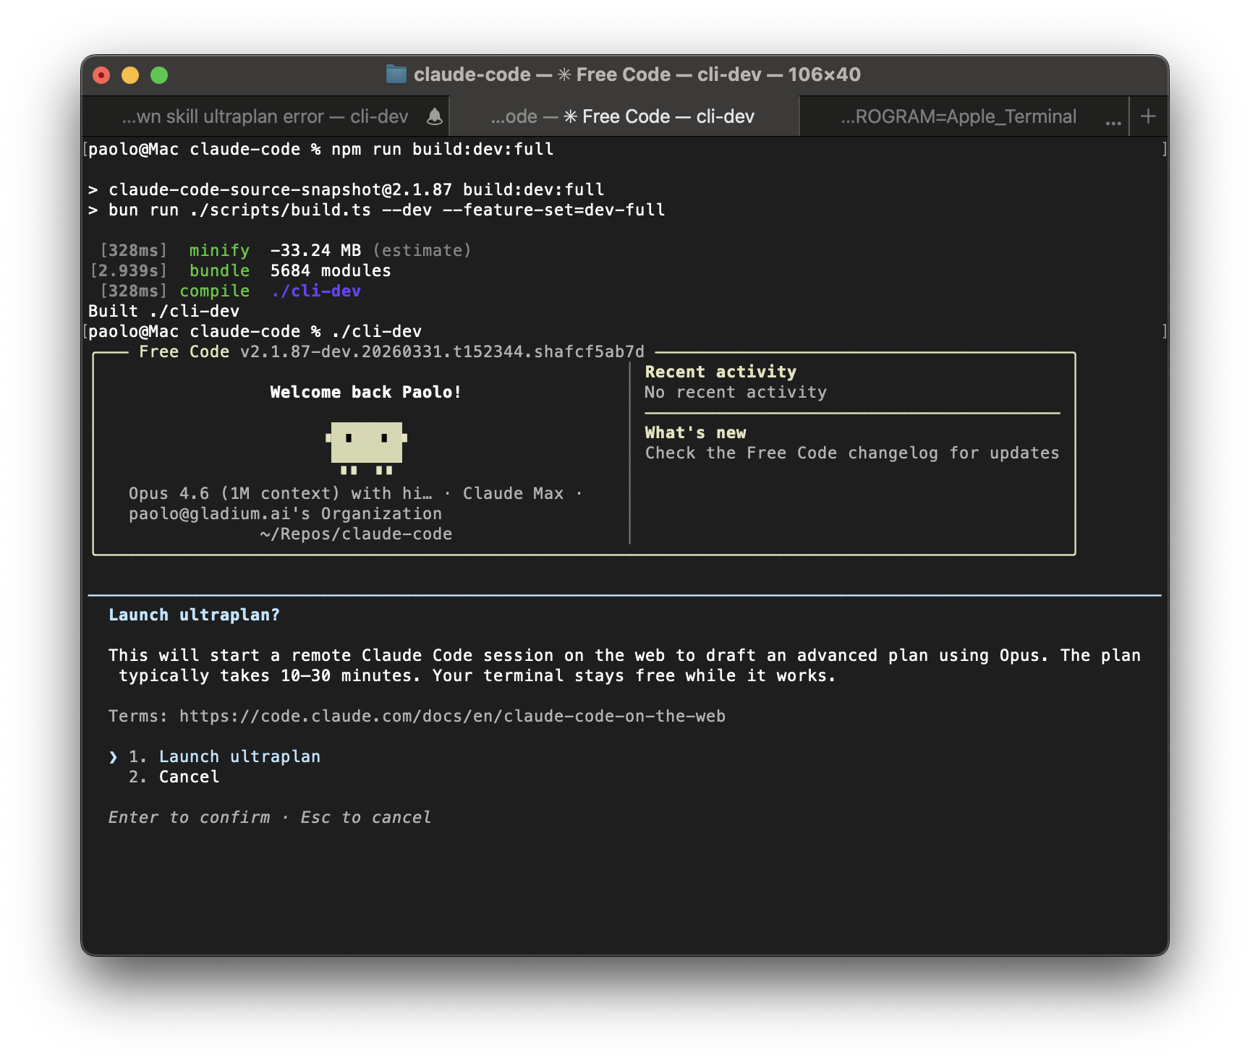The width and height of the screenshot is (1250, 1063).
Task: Click the green full-screen traffic light button
Action: 158,74
